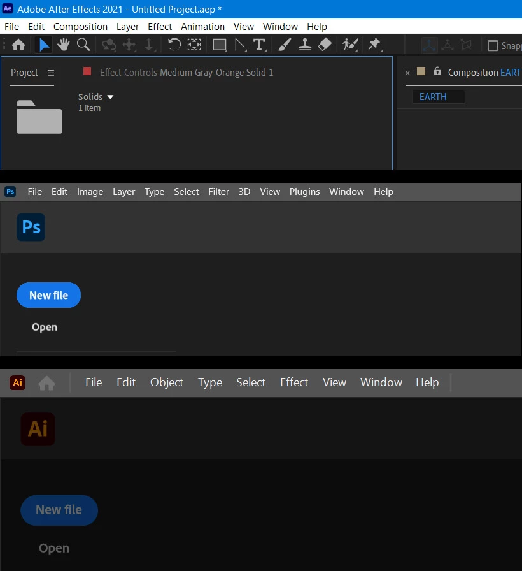
Task: Click the Local Axis Mode icon
Action: [429, 45]
